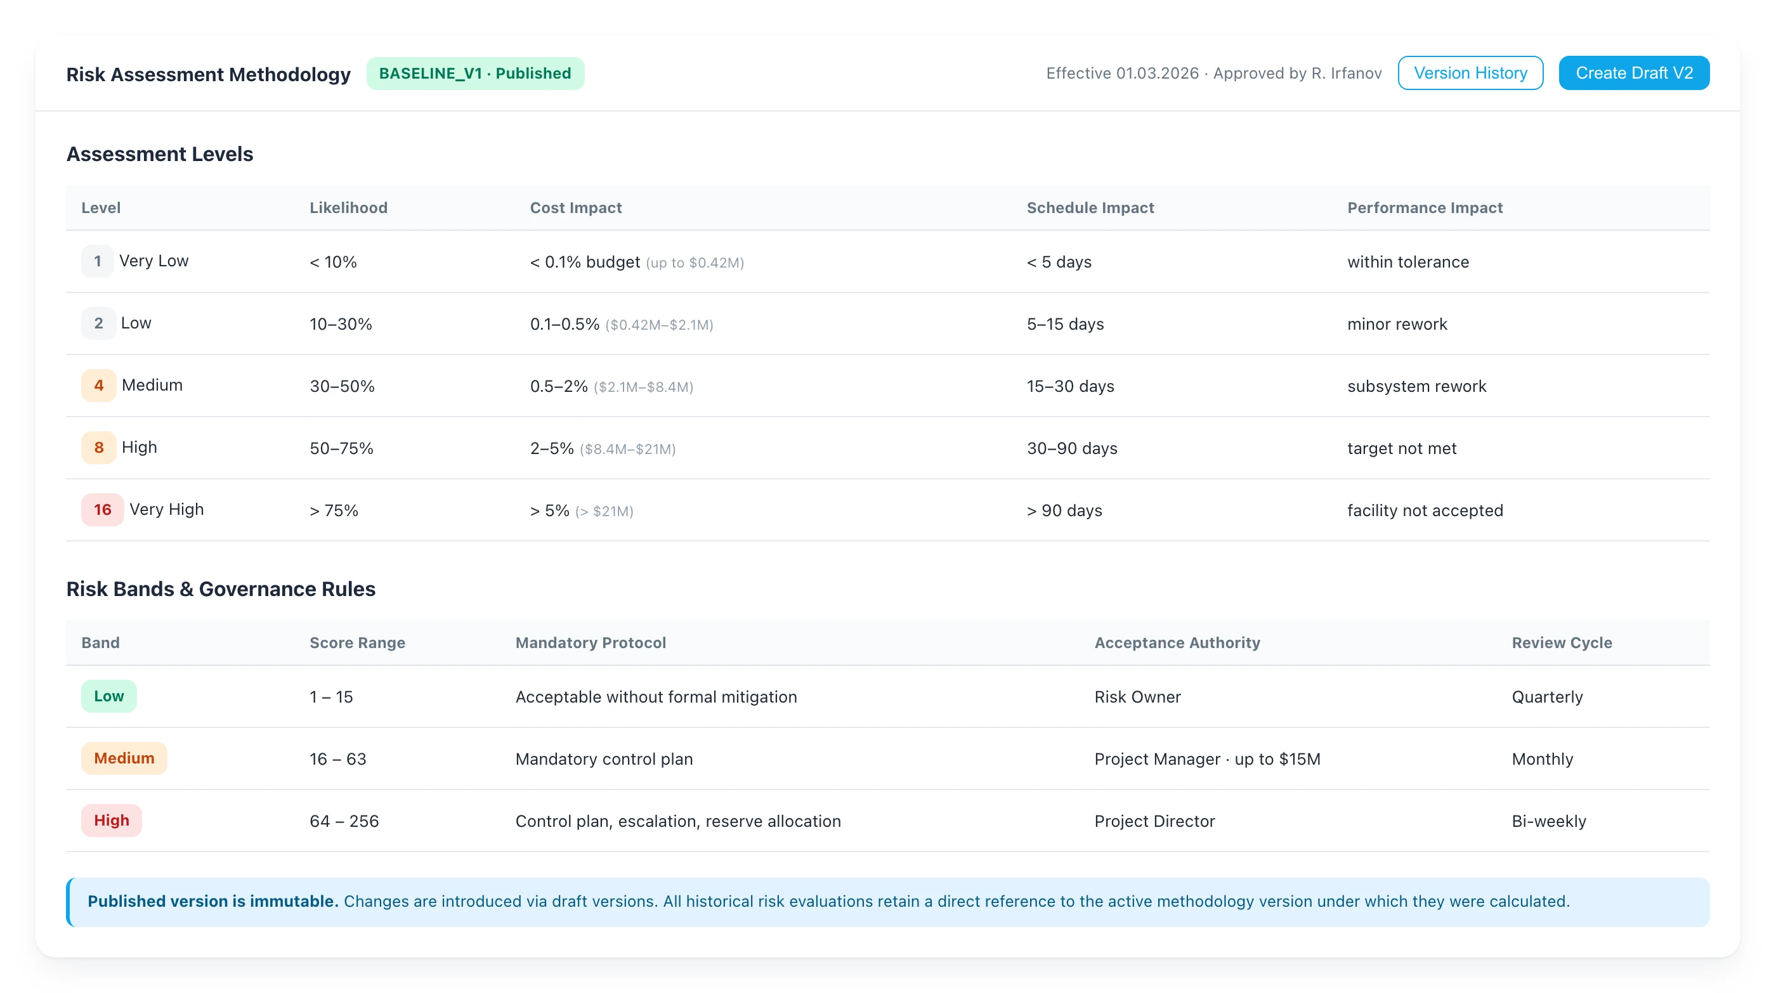The image size is (1776, 993).
Task: Select the BASELINE_V1 · Published status badge
Action: tap(475, 73)
